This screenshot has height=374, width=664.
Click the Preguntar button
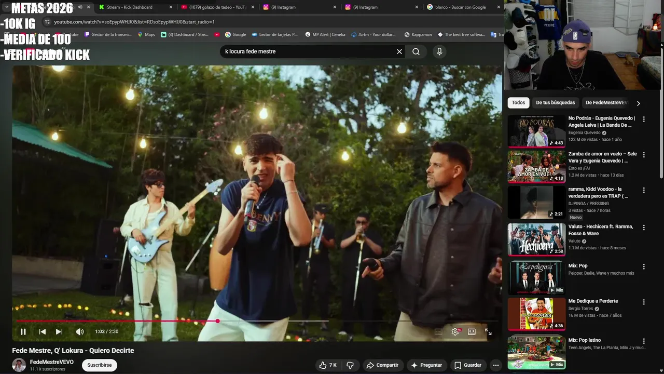tap(426, 365)
